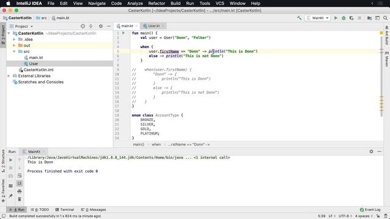Viewport: 390px width, 219px height.
Task: Open Run panel settings gear
Action: point(371,151)
